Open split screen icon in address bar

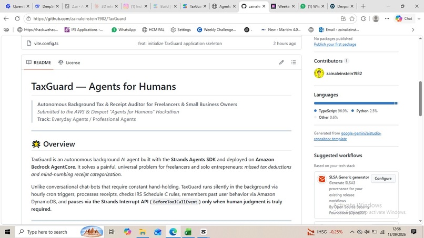coord(343,18)
